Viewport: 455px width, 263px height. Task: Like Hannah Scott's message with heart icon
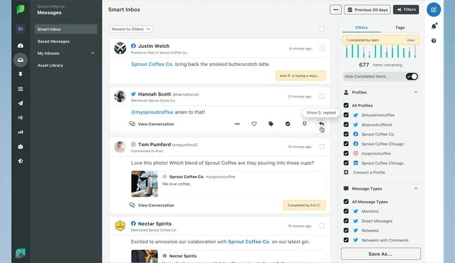pyautogui.click(x=254, y=124)
